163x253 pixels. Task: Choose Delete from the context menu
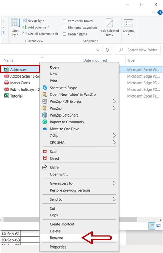click(55, 231)
